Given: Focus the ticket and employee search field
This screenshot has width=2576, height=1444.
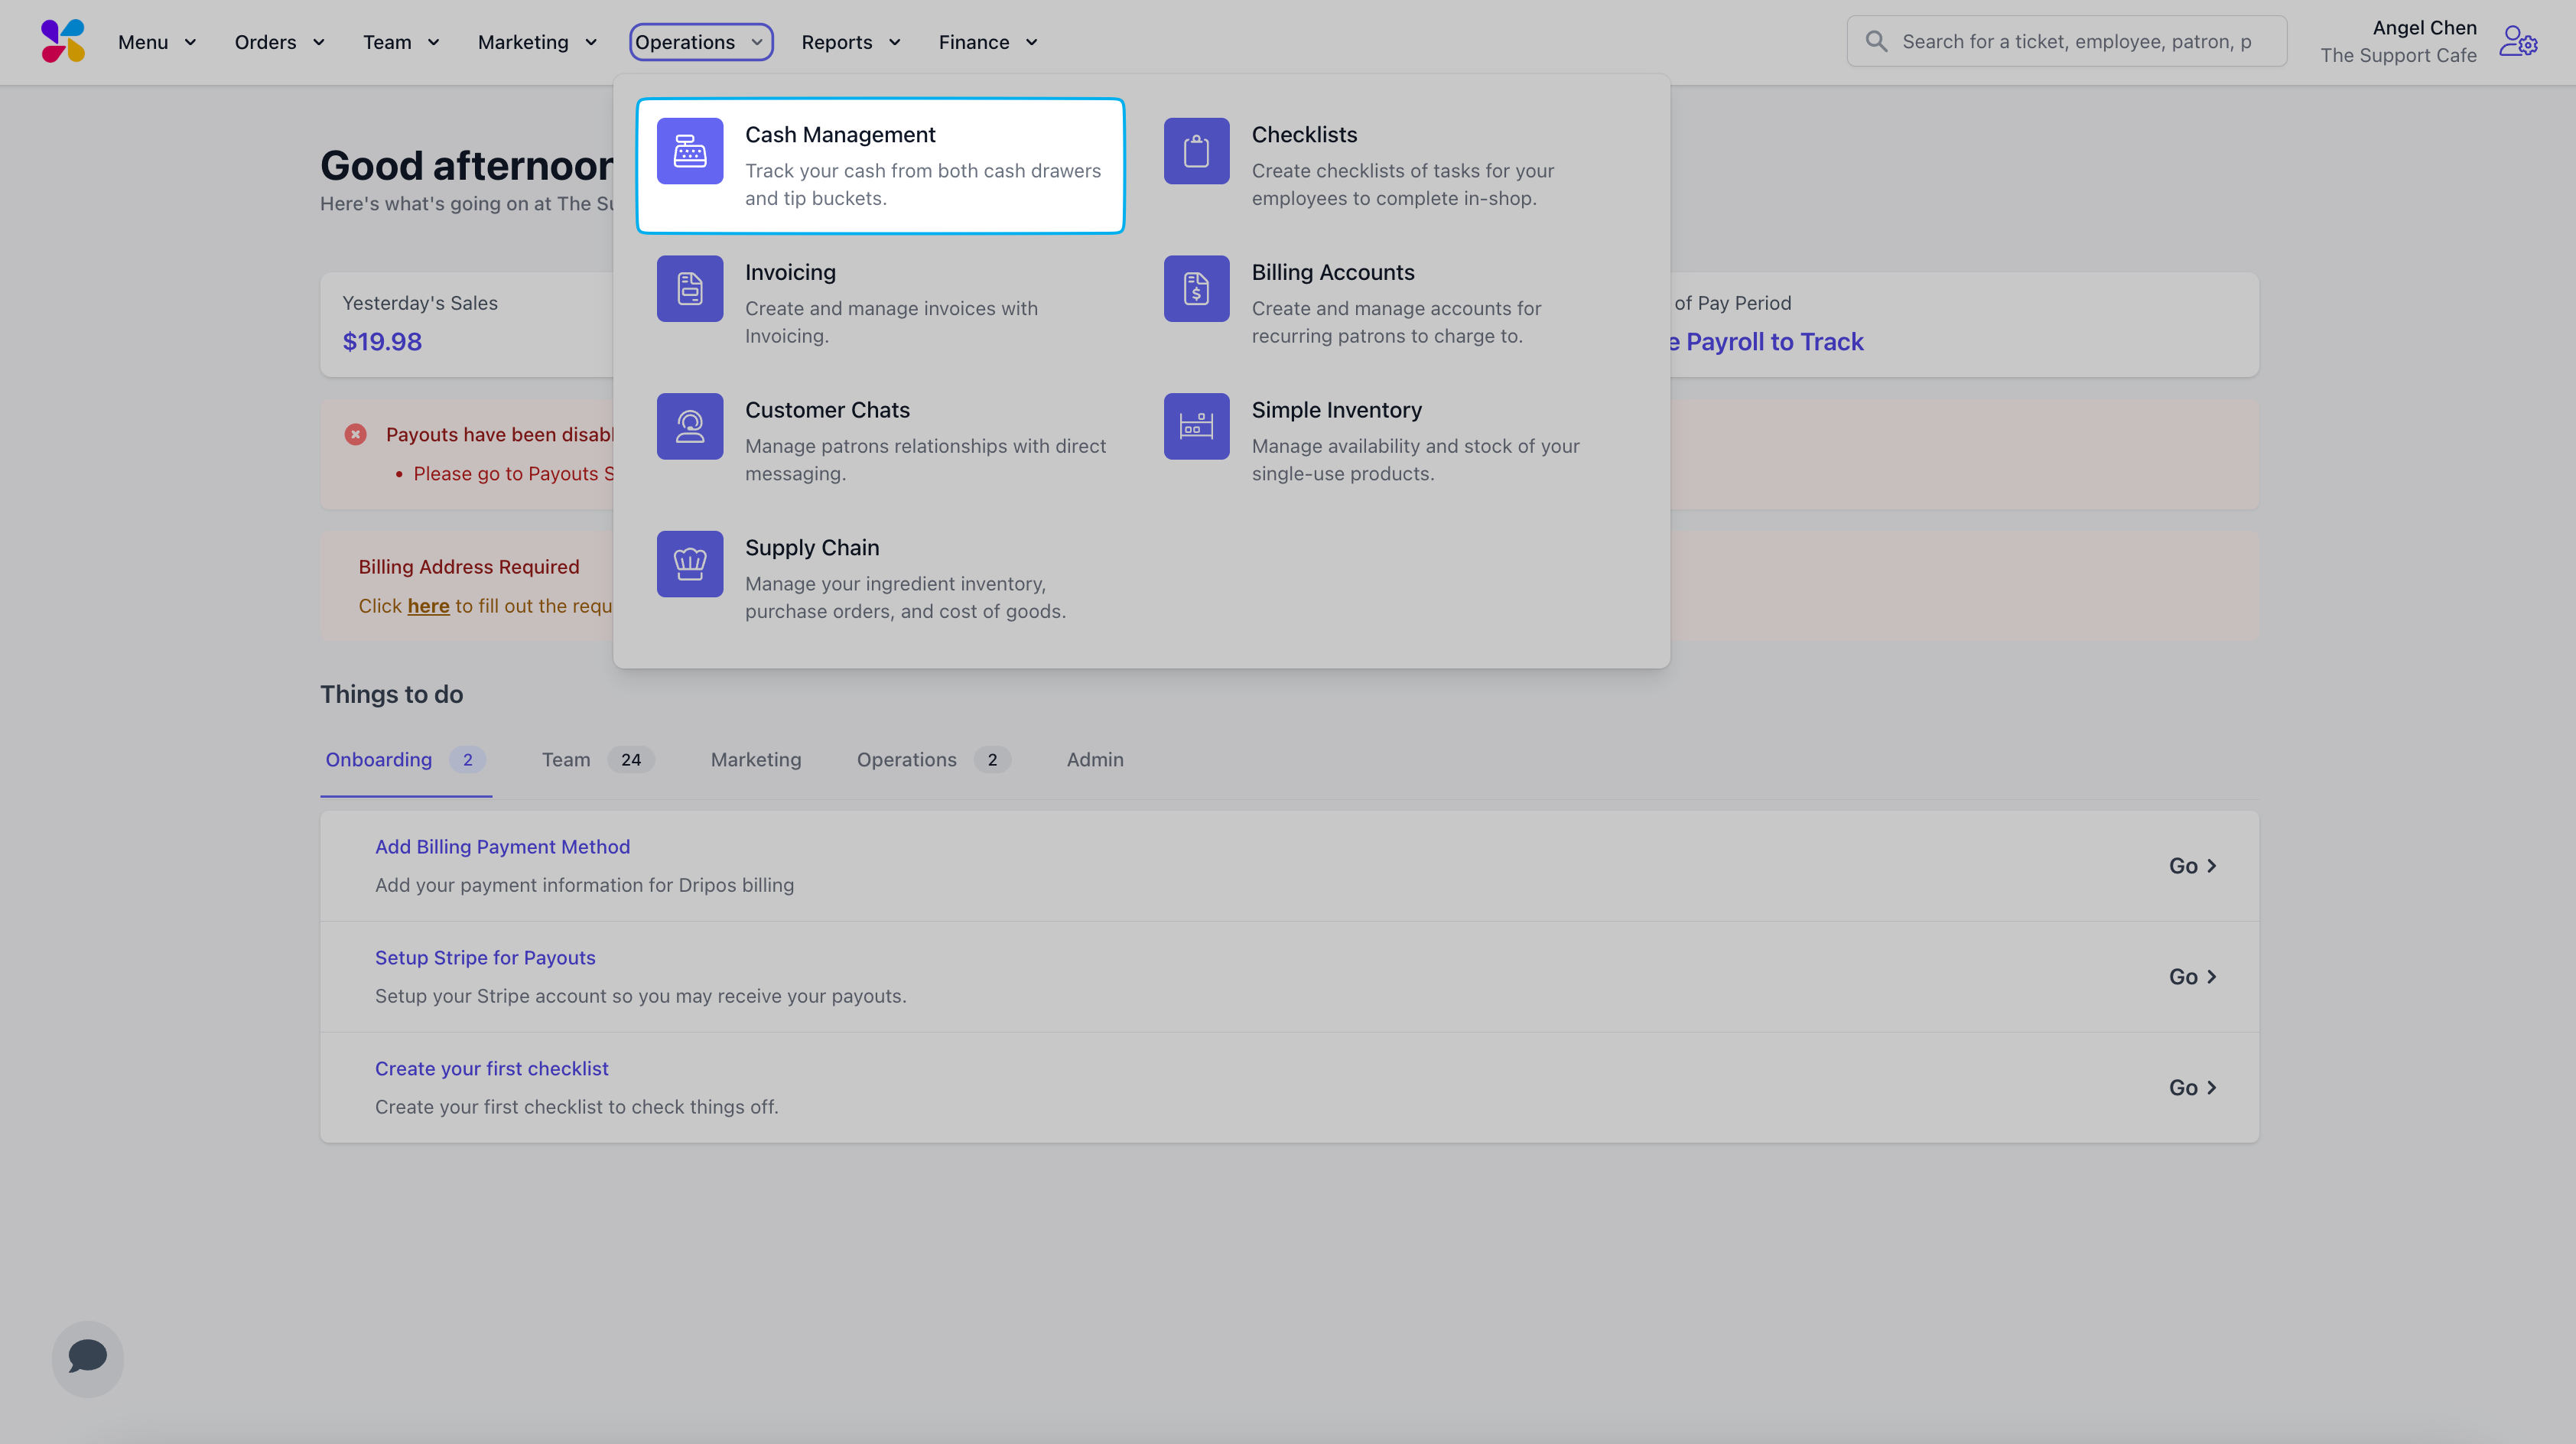Looking at the screenshot, I should [2075, 42].
